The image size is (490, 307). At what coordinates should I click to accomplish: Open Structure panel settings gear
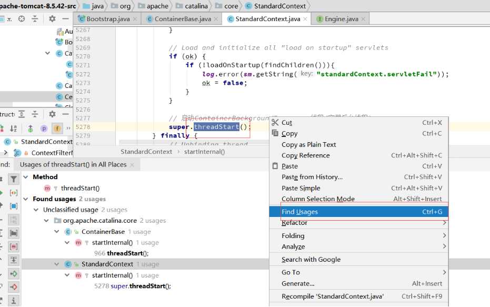[x=52, y=114]
